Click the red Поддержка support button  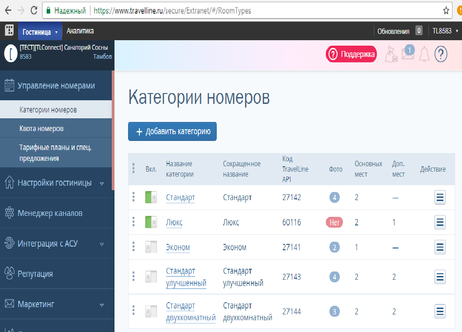[351, 54]
